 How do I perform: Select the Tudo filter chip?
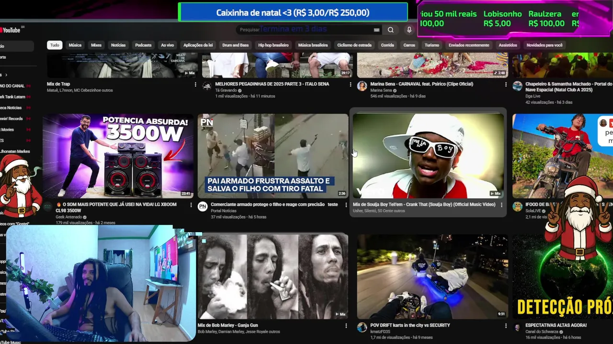coord(55,45)
